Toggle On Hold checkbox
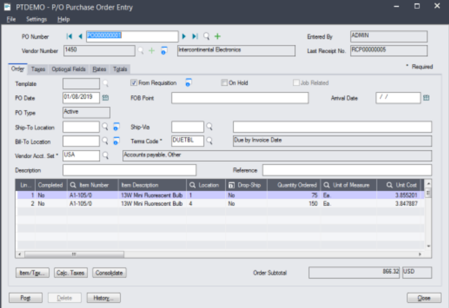449x308 pixels. 224,83
